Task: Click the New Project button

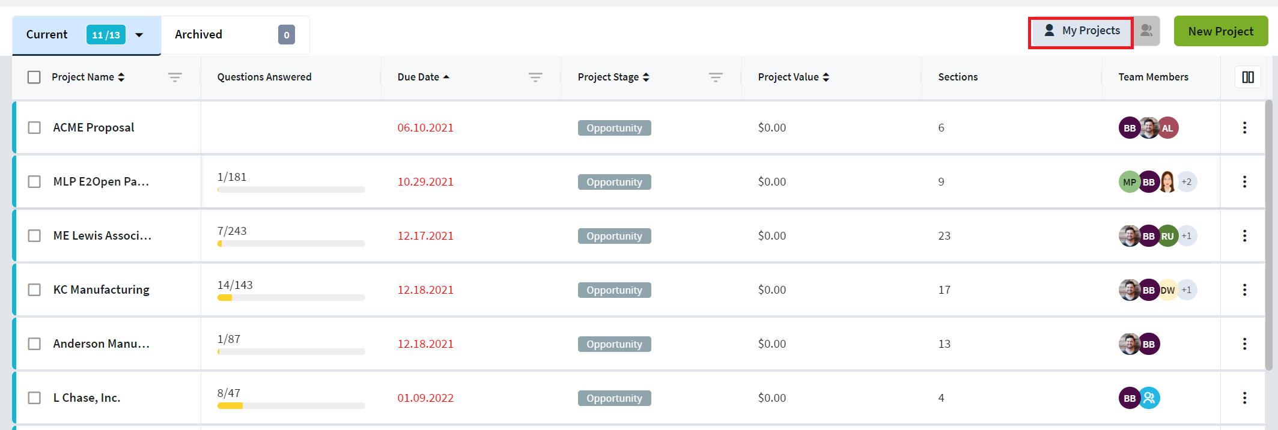Action: pos(1221,31)
